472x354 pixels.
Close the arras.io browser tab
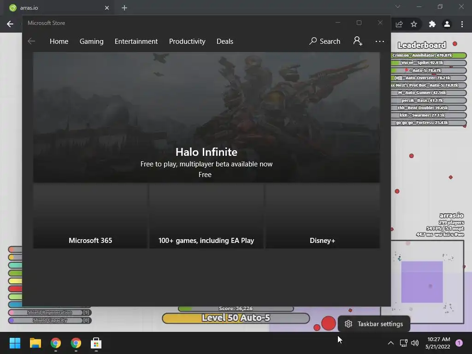(107, 8)
